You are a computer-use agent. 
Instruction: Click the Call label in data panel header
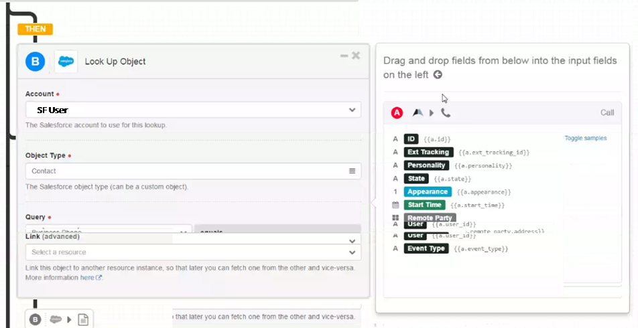click(x=607, y=112)
